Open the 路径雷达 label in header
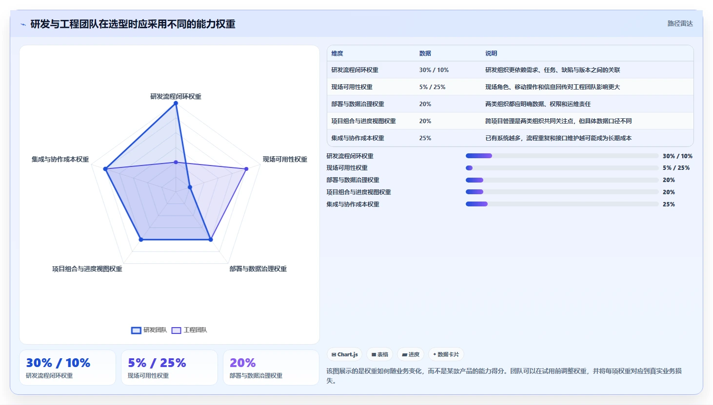Screen dimensions: 713x405 [680, 23]
